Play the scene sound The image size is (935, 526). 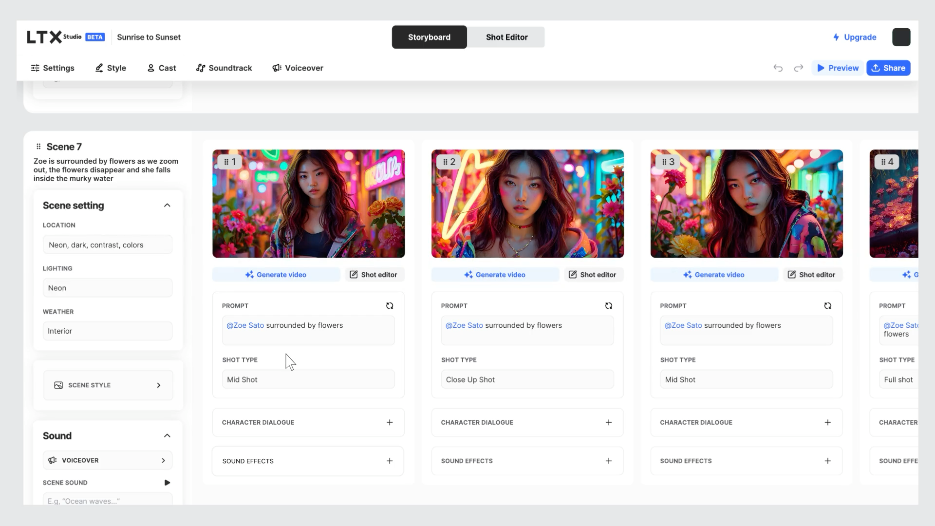(167, 483)
